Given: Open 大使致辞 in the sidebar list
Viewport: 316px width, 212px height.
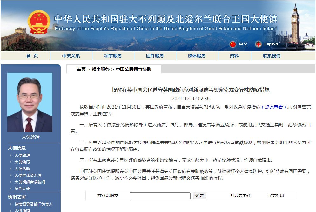Looking at the screenshot, I should click(22, 156).
